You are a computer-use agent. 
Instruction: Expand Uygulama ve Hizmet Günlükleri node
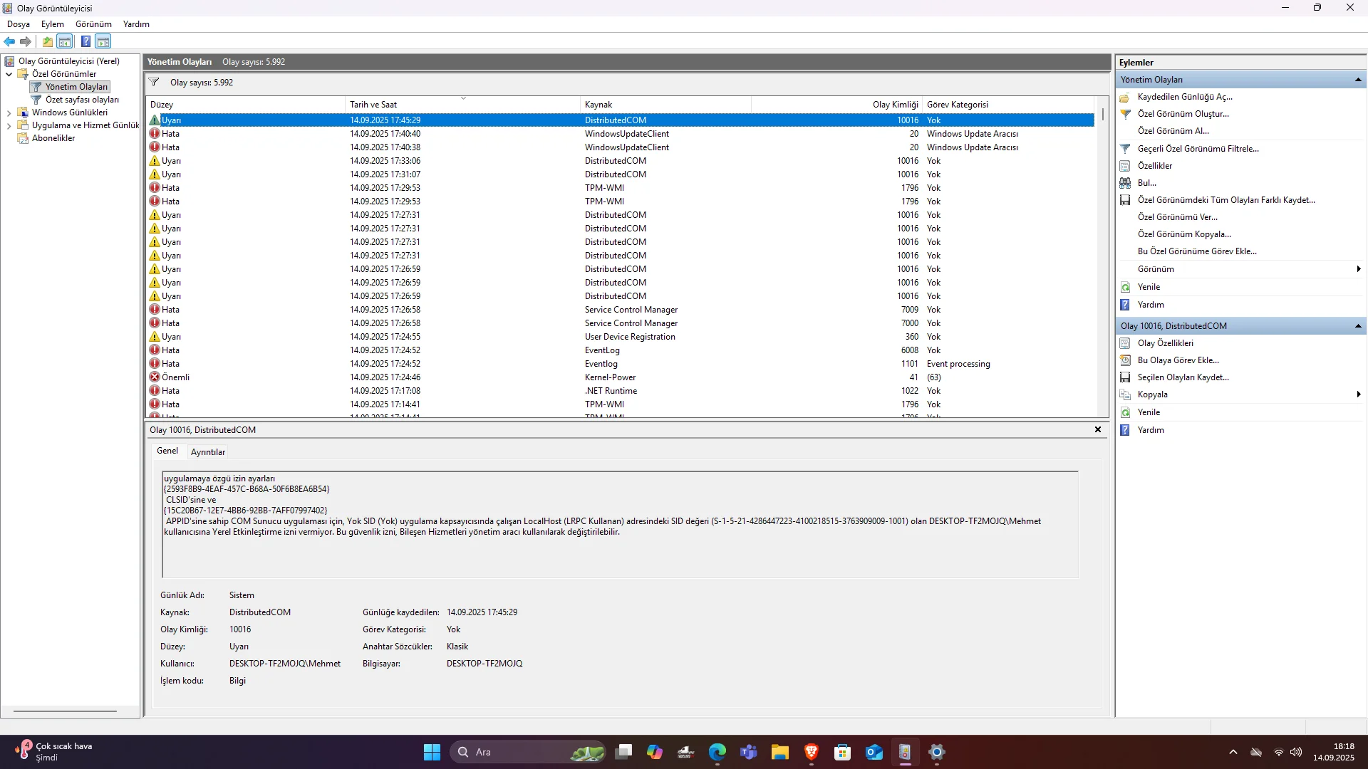(9, 125)
